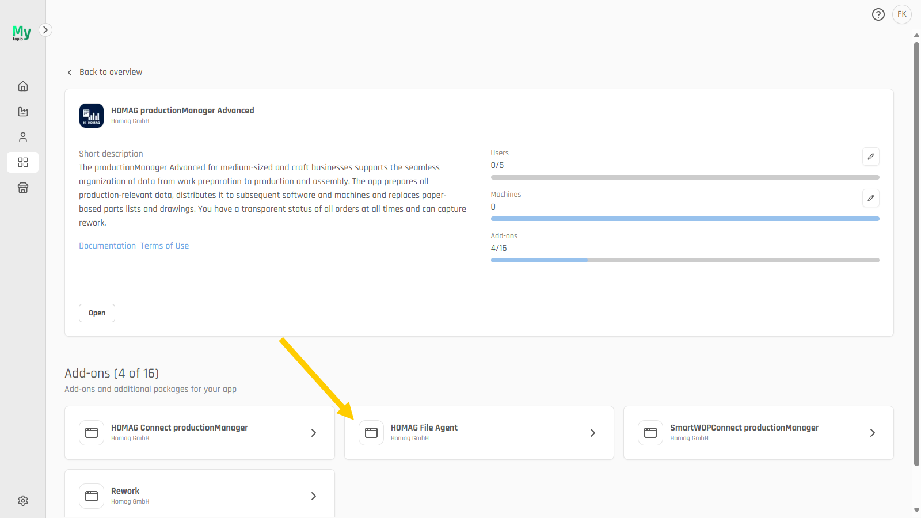Screen dimensions: 921x518
Task: Select the '4/16' add-ons value
Action: 498,248
